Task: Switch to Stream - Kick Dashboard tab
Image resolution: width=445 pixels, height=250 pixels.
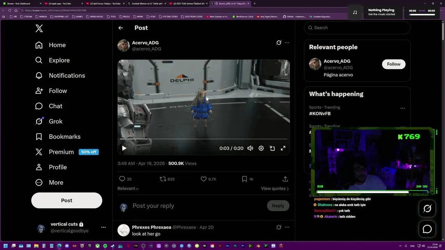Action: point(22,3)
